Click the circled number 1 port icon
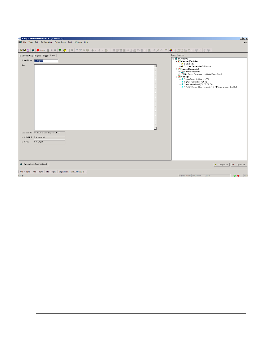 [196, 50]
